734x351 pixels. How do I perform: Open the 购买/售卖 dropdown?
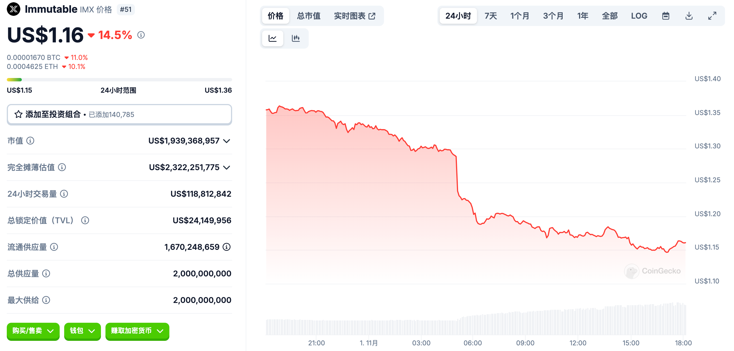33,331
